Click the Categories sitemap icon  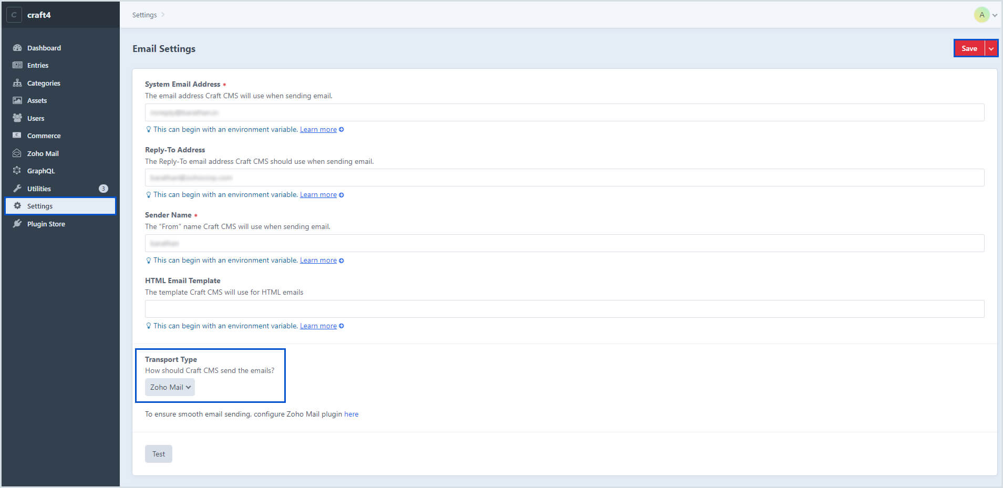17,83
